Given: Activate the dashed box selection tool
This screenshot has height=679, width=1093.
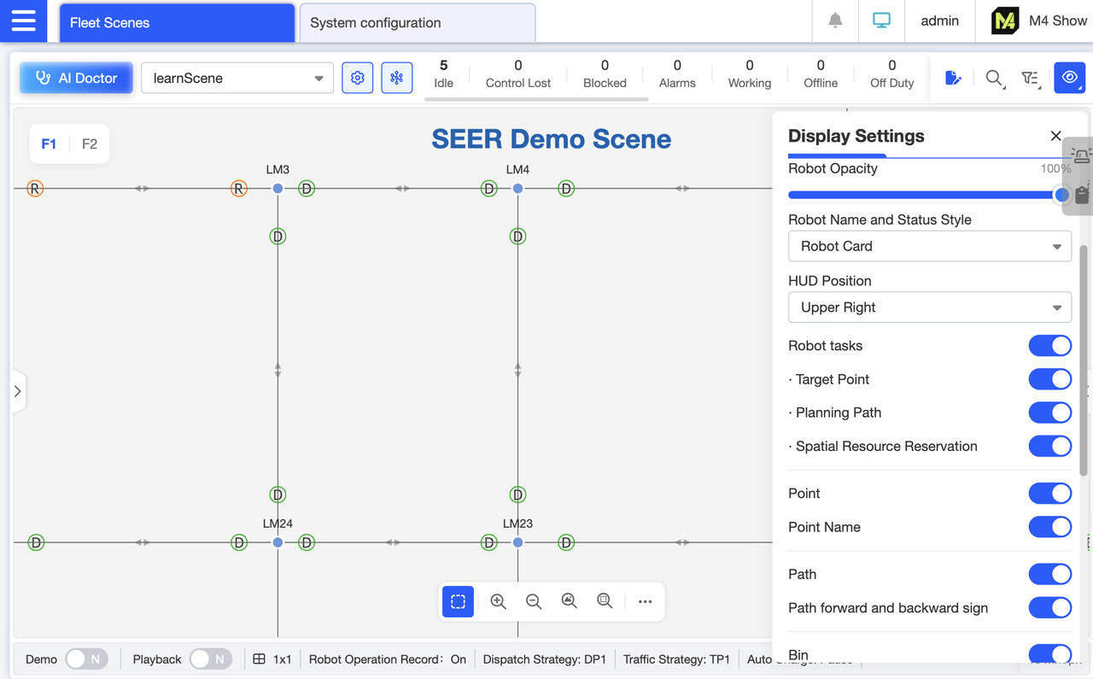Looking at the screenshot, I should pyautogui.click(x=459, y=601).
